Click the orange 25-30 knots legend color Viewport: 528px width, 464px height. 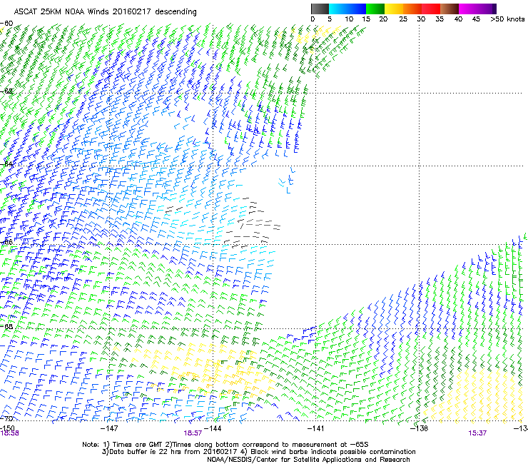[x=412, y=9]
